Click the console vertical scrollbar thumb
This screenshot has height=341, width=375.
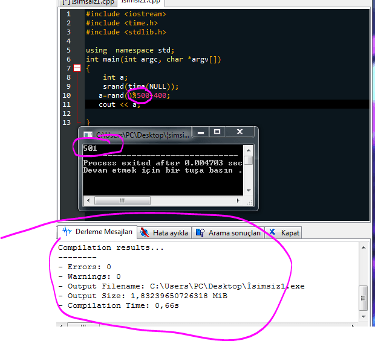pyautogui.click(x=249, y=160)
